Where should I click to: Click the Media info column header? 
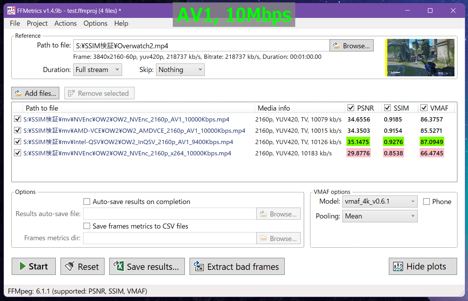tap(300, 108)
